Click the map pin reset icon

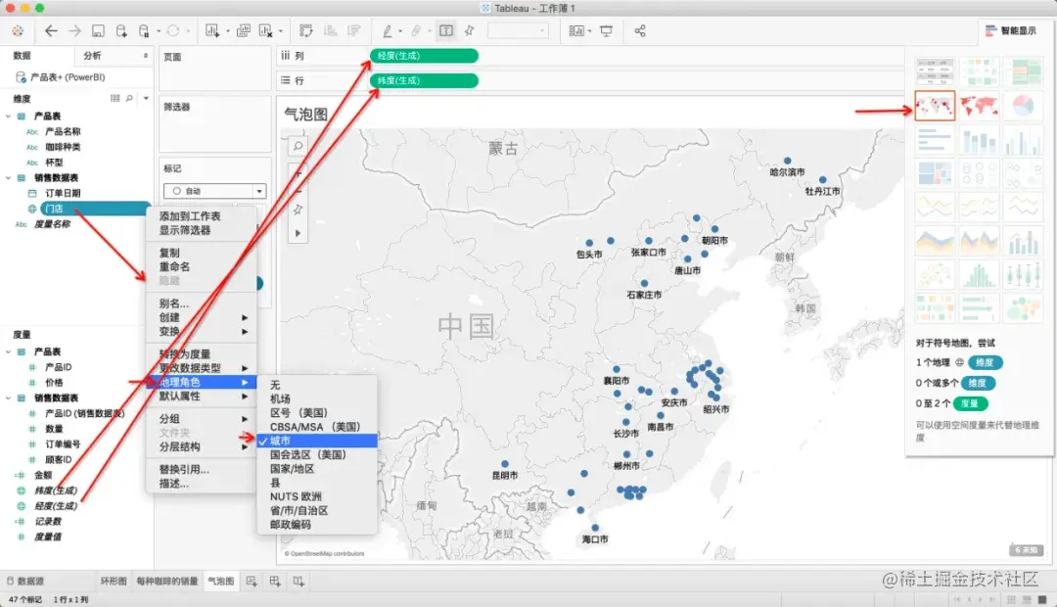[298, 210]
